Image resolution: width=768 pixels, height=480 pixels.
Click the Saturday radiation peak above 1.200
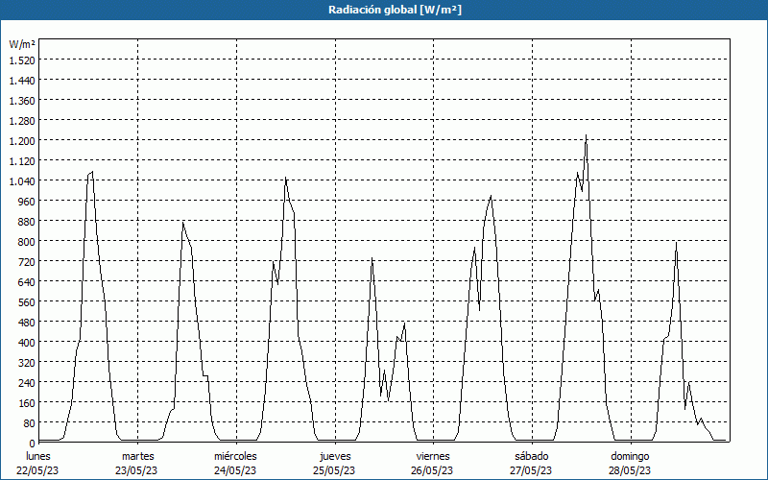pos(586,135)
